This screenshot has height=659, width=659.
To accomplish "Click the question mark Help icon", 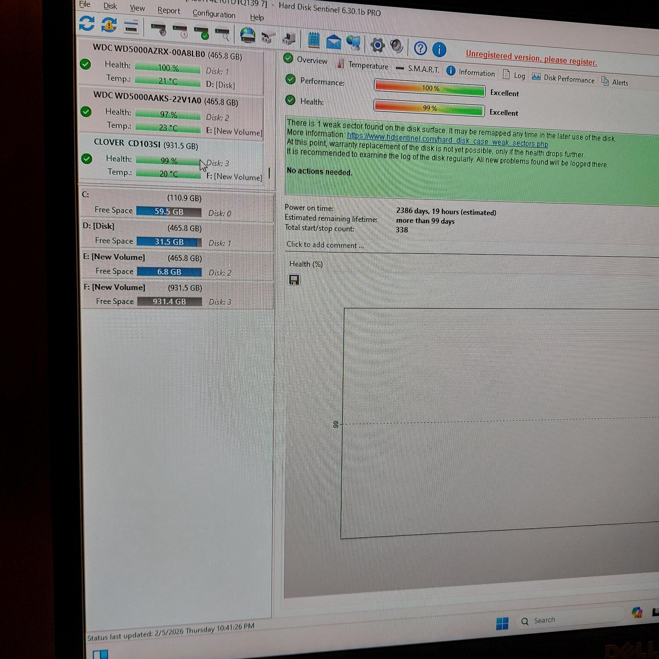I will (x=420, y=48).
